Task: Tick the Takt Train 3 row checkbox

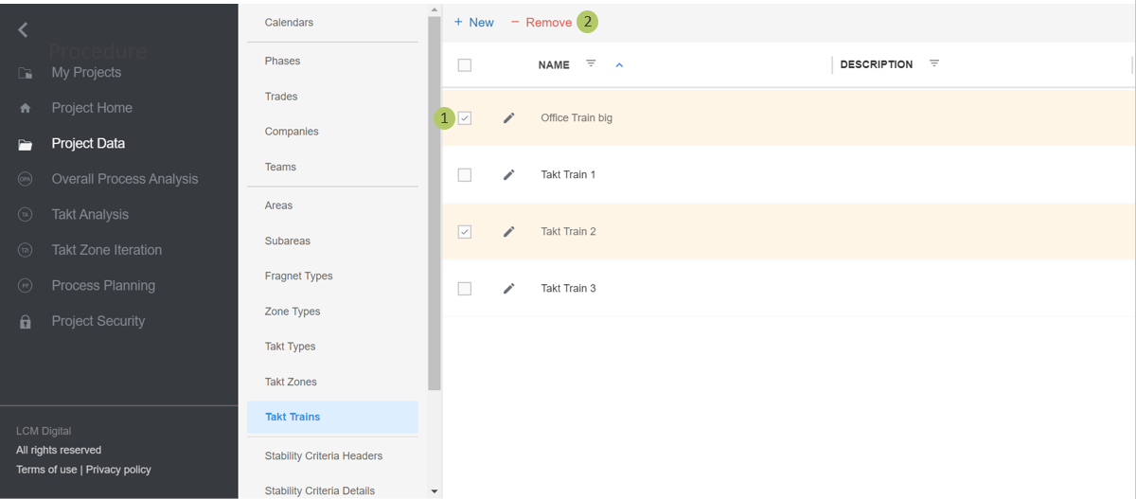Action: (x=465, y=289)
